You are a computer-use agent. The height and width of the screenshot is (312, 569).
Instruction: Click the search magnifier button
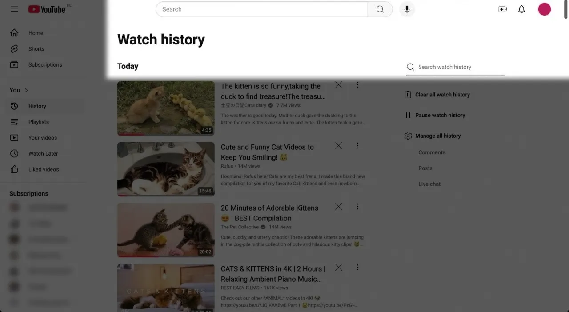coord(380,9)
